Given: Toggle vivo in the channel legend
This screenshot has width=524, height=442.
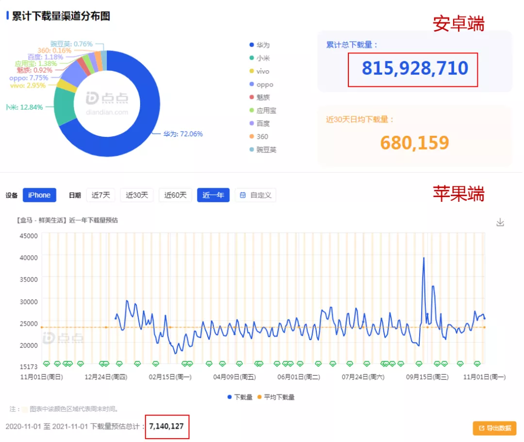Looking at the screenshot, I should 259,71.
